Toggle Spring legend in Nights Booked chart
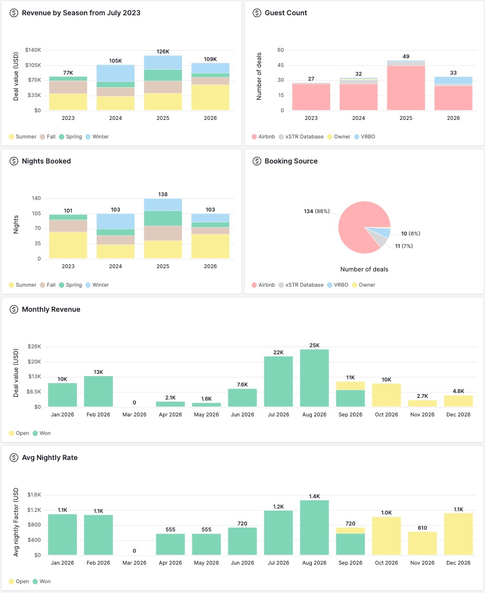The width and height of the screenshot is (485, 593). (x=70, y=285)
